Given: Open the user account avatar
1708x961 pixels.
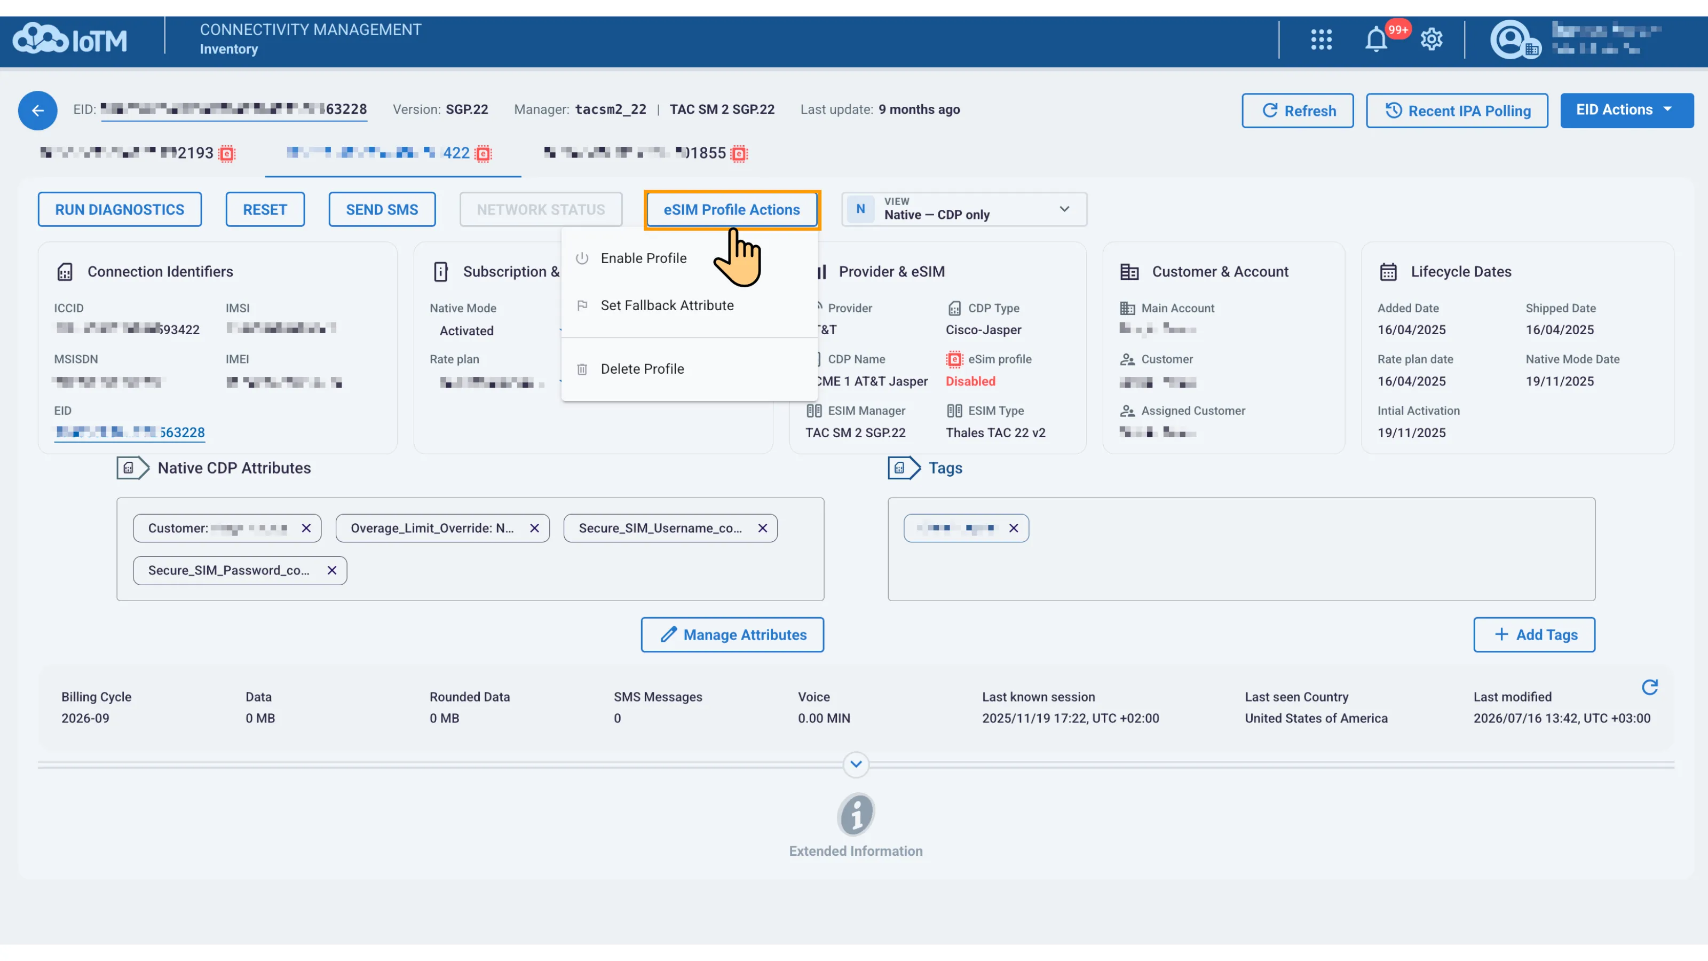Looking at the screenshot, I should 1515,40.
